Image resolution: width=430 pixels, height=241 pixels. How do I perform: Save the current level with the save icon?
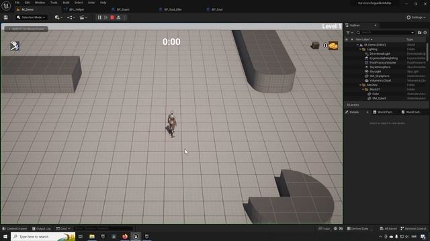pyautogui.click(x=6, y=17)
